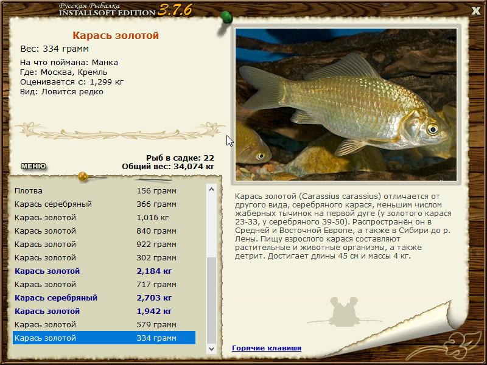The image size is (487, 365).
Task: Click На что поймана: Манка text
Action: [x=69, y=63]
